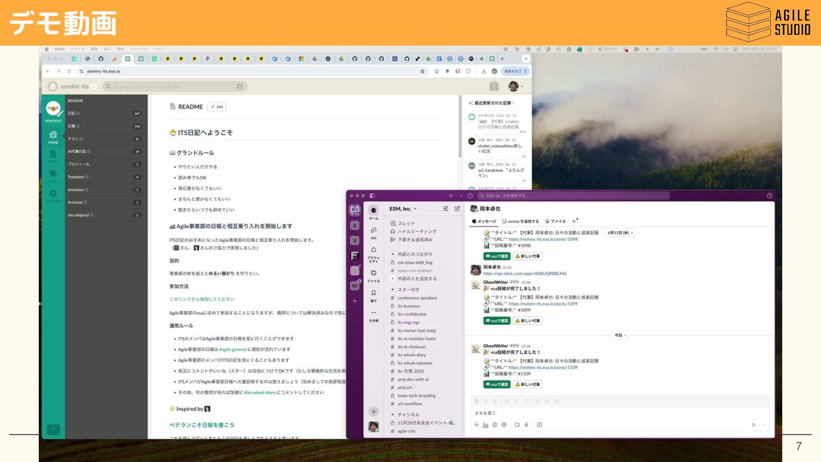Image resolution: width=821 pixels, height=462 pixels.
Task: Click Slack's filter sliders icon beside ESM, Inc.
Action: point(445,209)
